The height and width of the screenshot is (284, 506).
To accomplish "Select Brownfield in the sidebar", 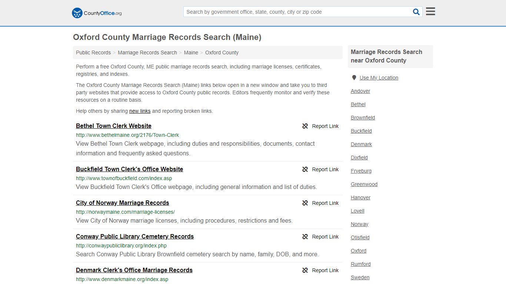I will pos(363,118).
